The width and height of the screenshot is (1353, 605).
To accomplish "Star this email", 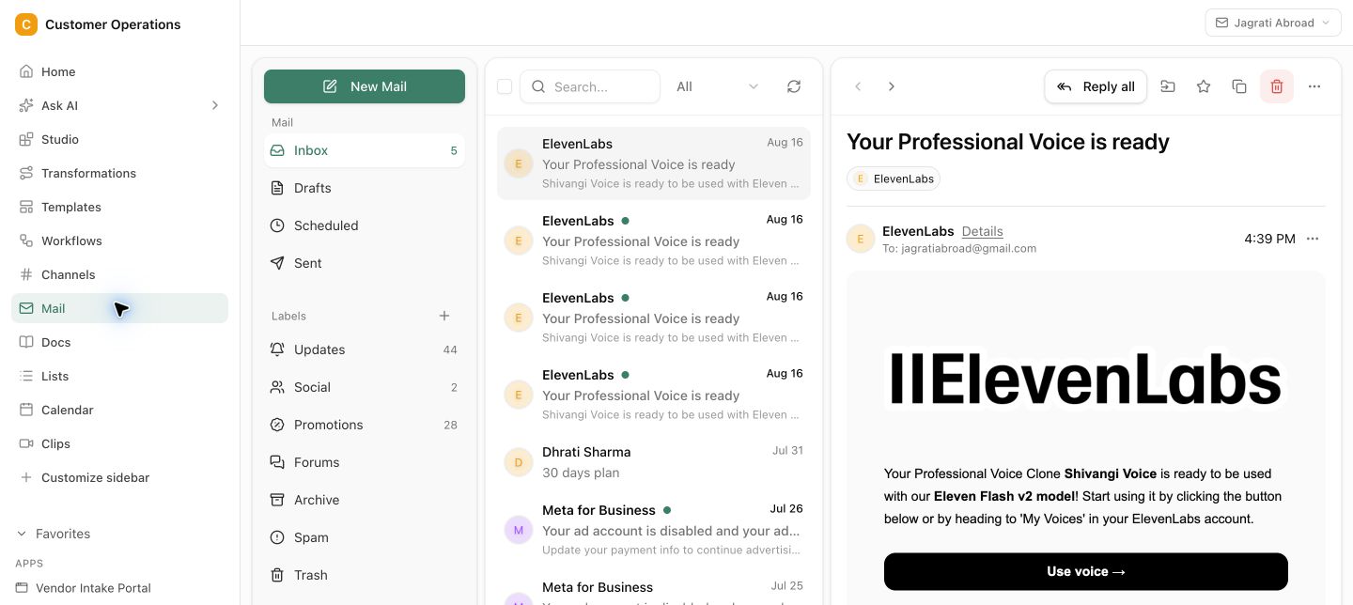I will 1204,86.
